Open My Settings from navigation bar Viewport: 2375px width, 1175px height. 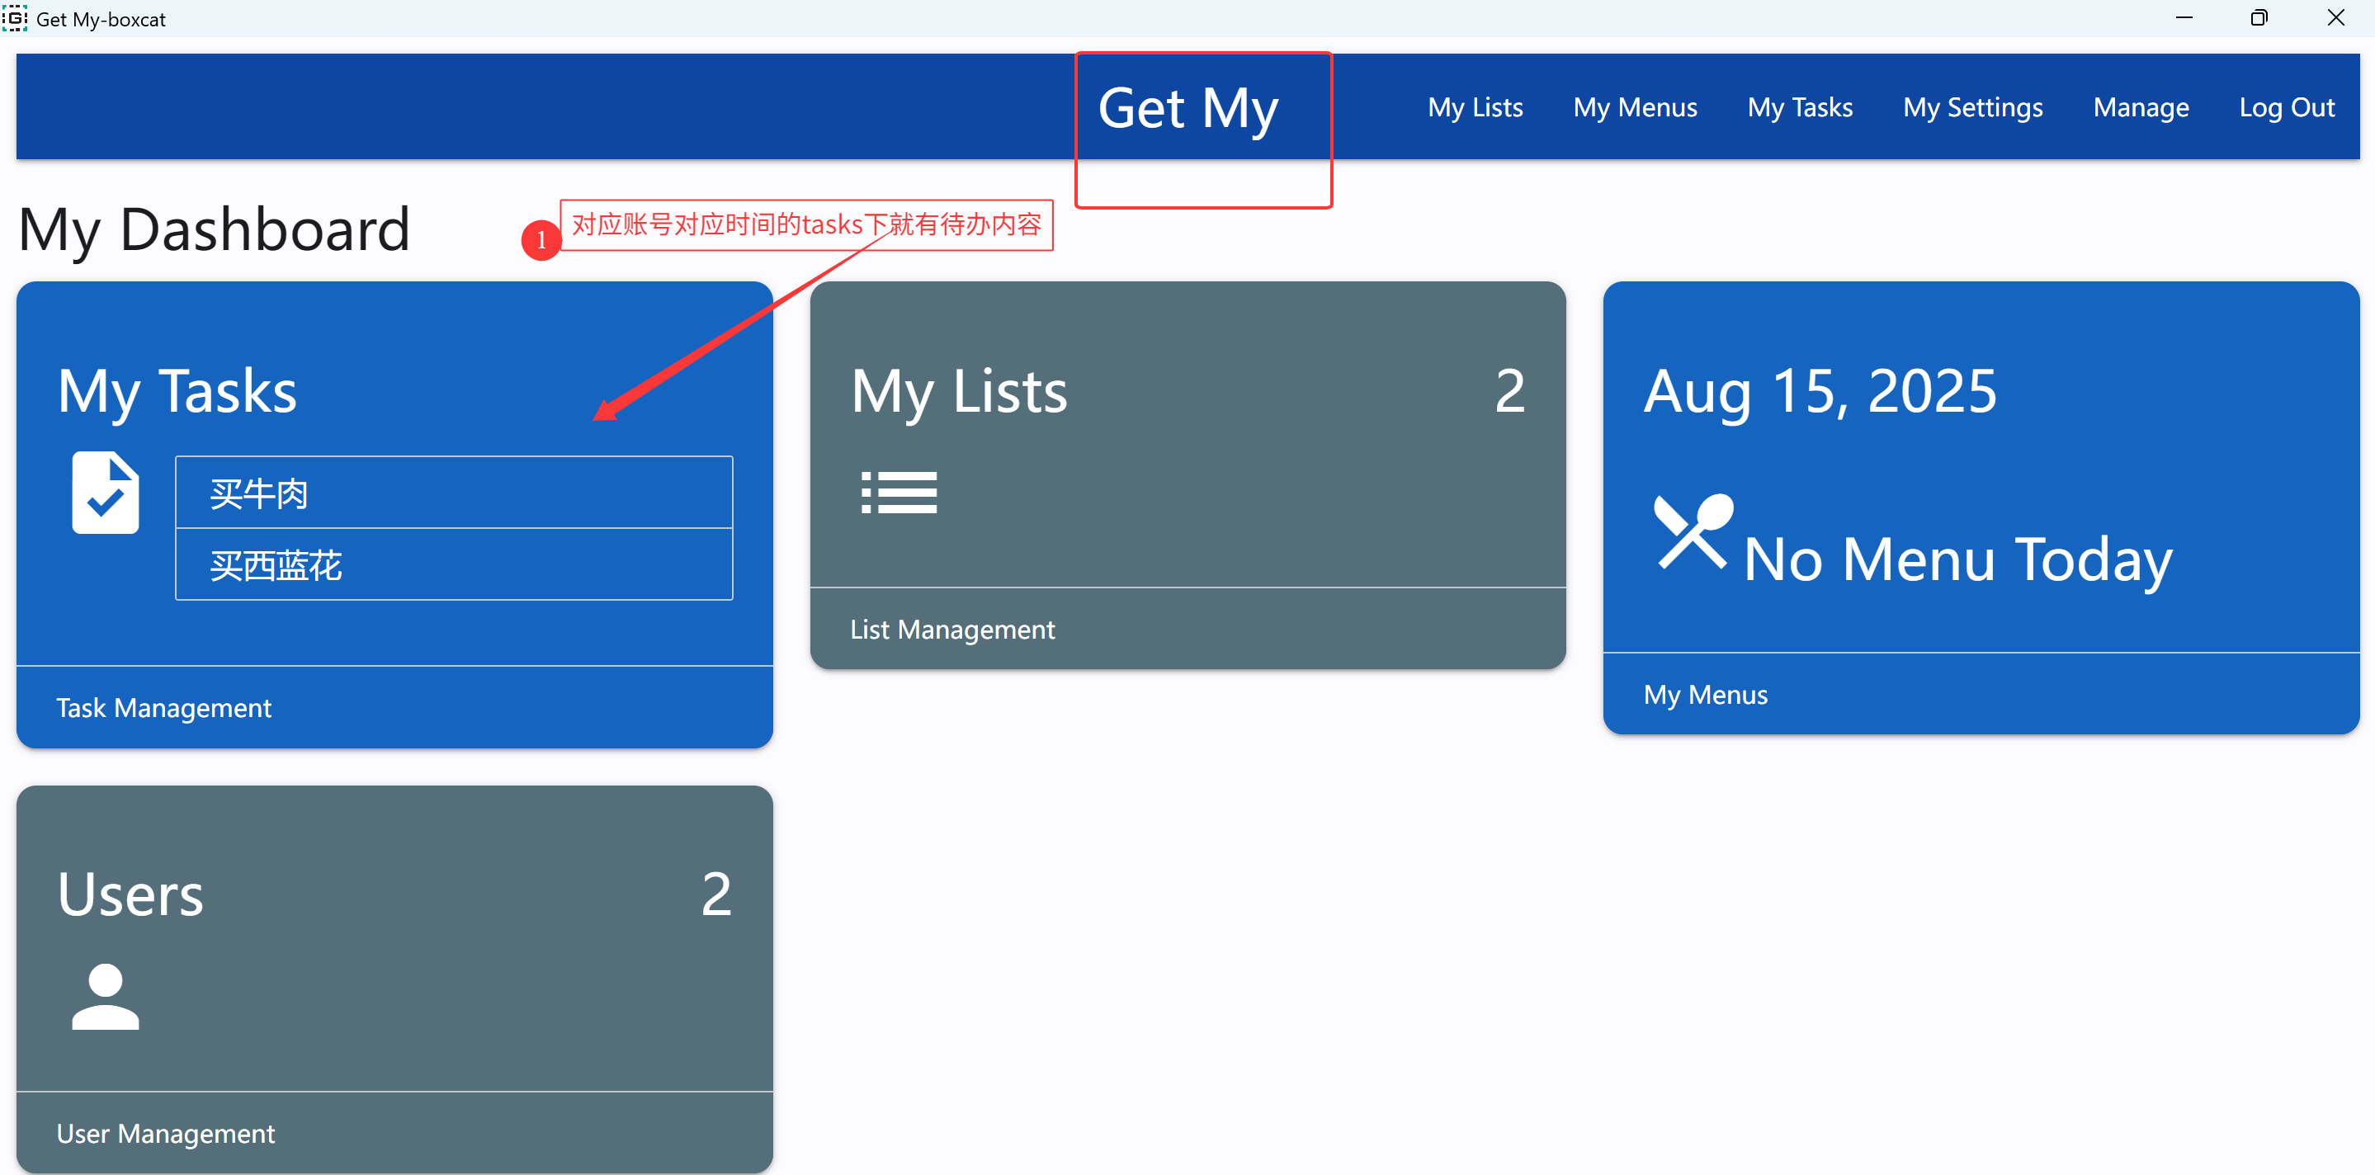pyautogui.click(x=1972, y=107)
